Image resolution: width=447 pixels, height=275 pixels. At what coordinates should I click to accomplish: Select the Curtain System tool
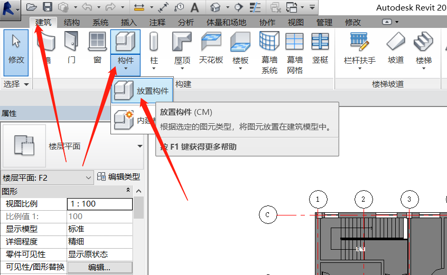(269, 46)
